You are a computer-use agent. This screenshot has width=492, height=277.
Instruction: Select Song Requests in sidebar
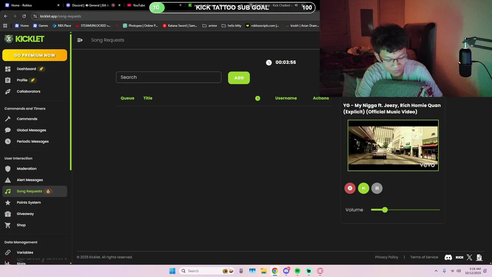pyautogui.click(x=35, y=191)
